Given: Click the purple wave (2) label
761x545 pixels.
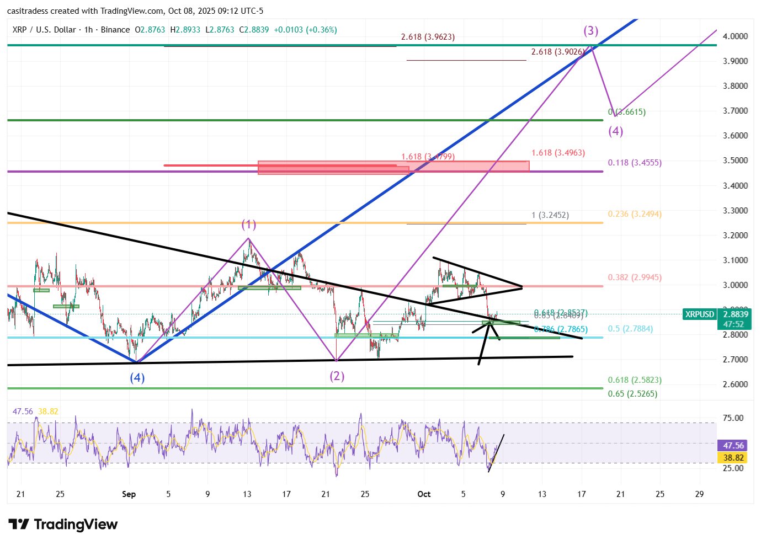Looking at the screenshot, I should [337, 376].
